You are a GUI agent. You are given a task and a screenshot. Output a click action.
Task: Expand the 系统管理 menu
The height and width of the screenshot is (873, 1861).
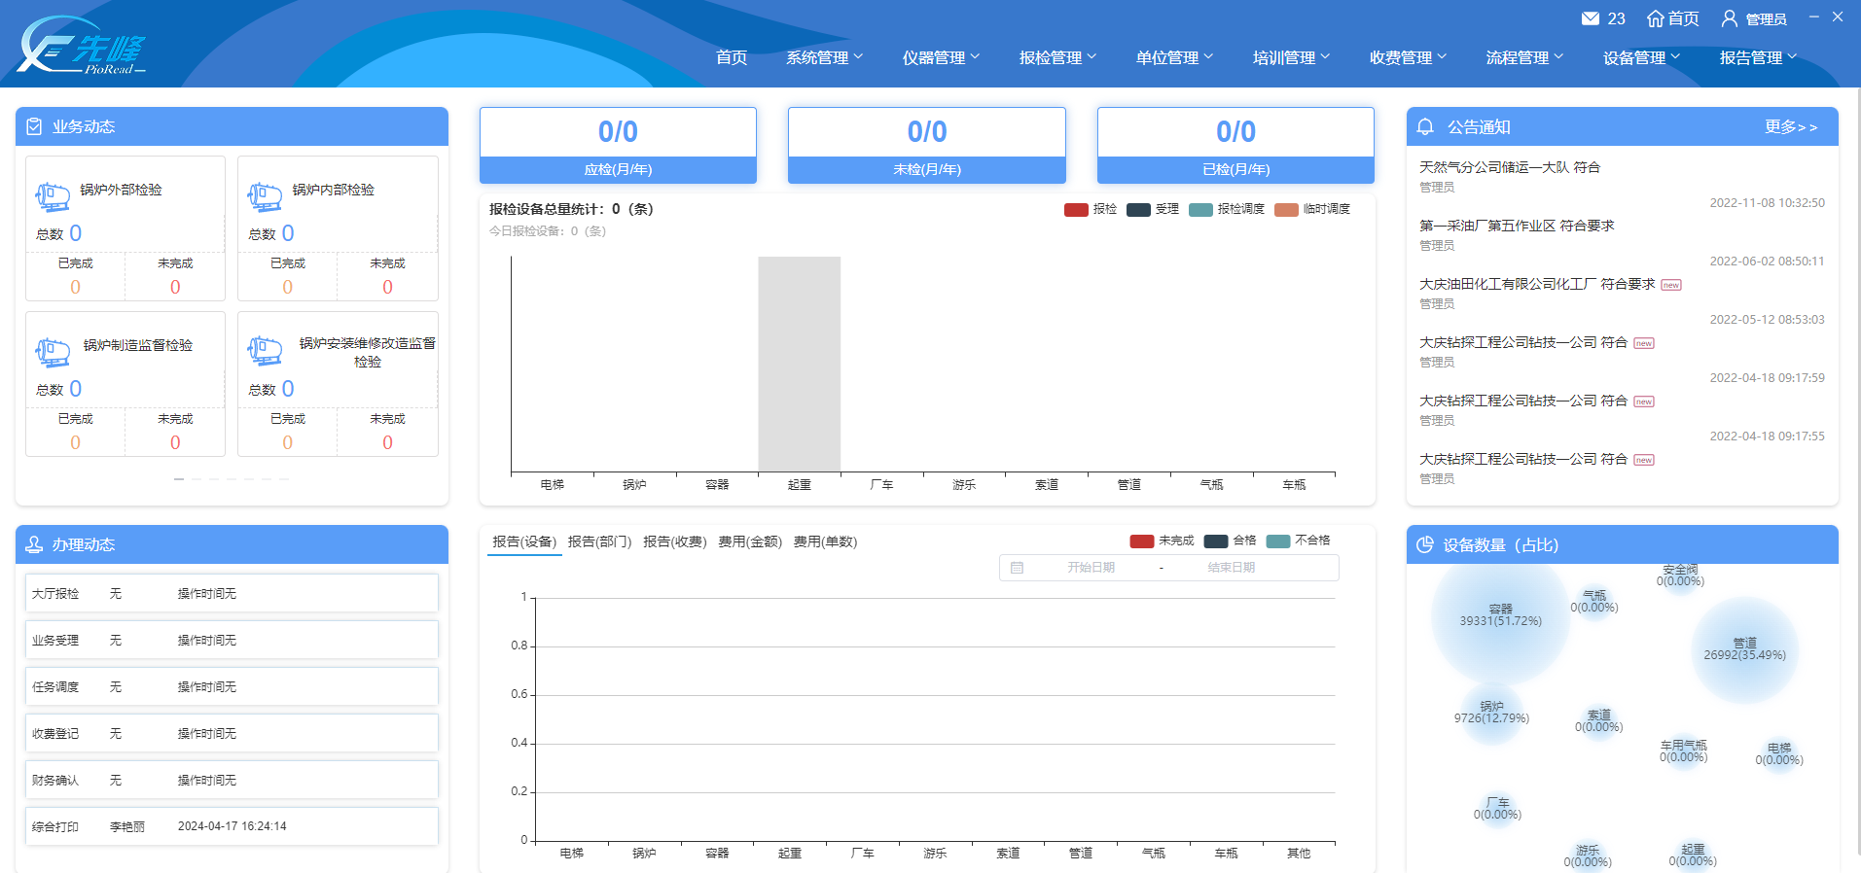pos(824,57)
